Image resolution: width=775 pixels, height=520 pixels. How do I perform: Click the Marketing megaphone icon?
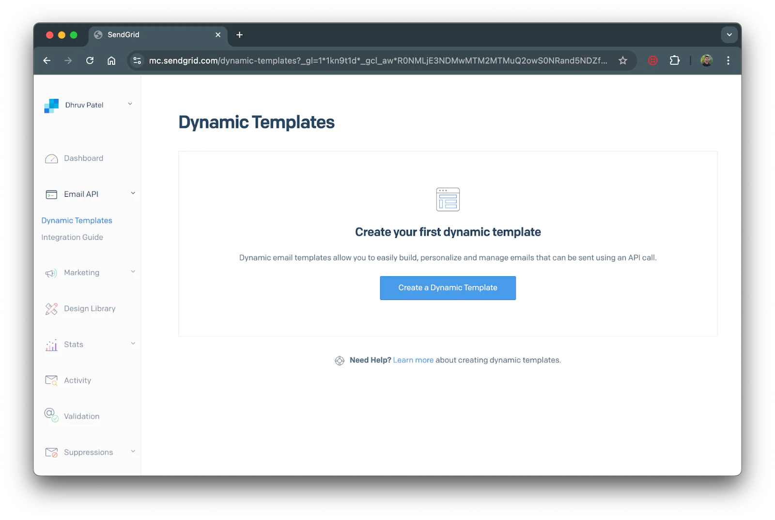pyautogui.click(x=51, y=273)
